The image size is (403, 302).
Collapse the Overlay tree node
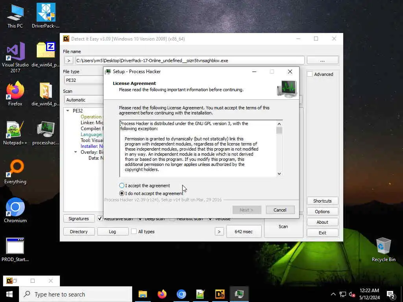point(76,152)
